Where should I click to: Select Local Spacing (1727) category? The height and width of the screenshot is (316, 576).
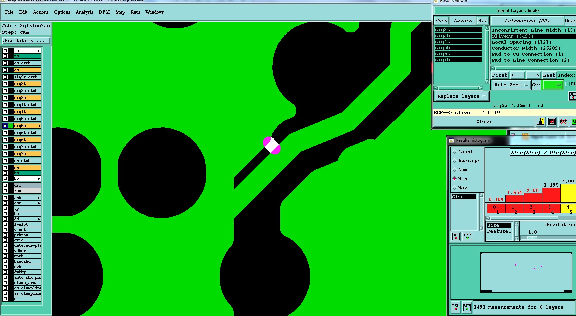point(534,42)
